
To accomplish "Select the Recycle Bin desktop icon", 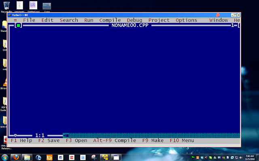I will click(x=6, y=7).
